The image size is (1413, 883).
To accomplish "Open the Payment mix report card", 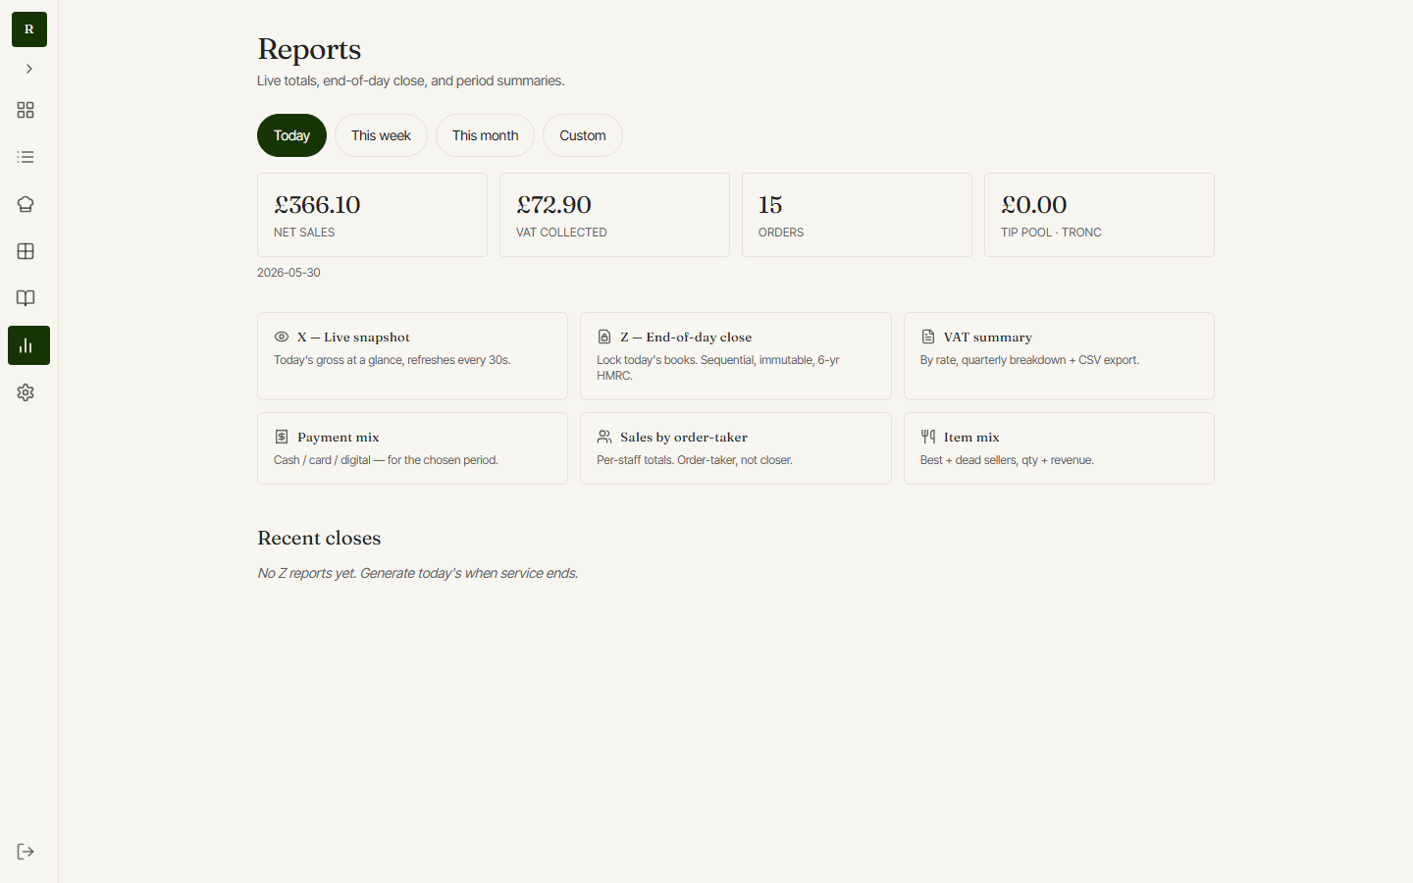I will 412,448.
